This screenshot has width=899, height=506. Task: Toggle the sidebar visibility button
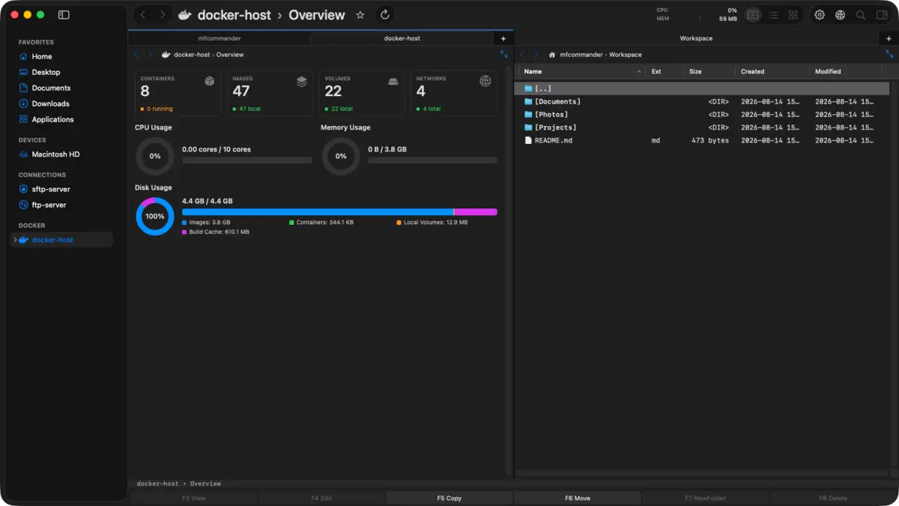64,15
